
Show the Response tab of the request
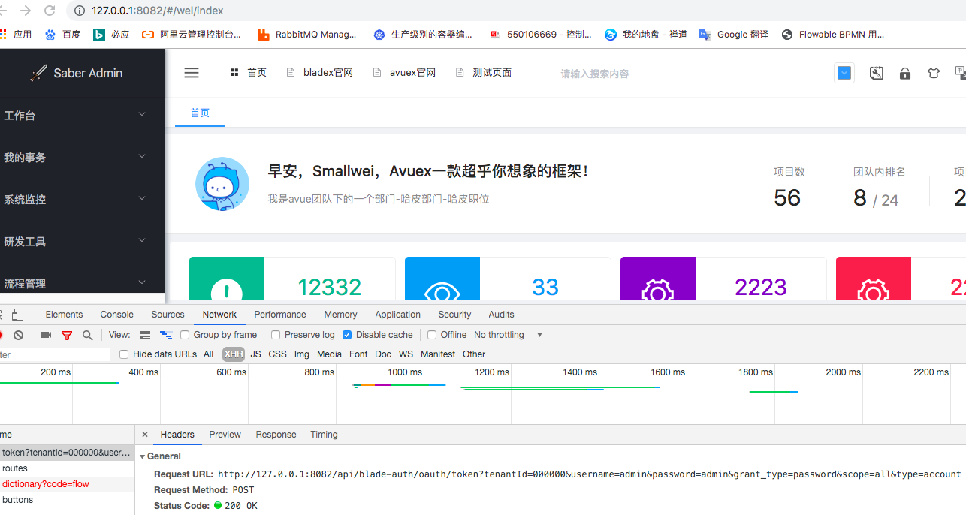[x=276, y=435]
